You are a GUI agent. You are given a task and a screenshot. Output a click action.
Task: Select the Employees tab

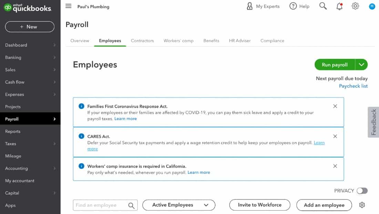tap(110, 41)
